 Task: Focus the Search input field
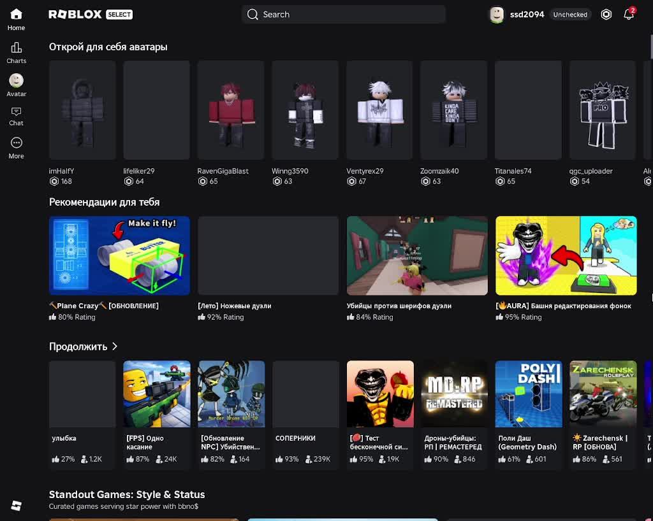(343, 15)
